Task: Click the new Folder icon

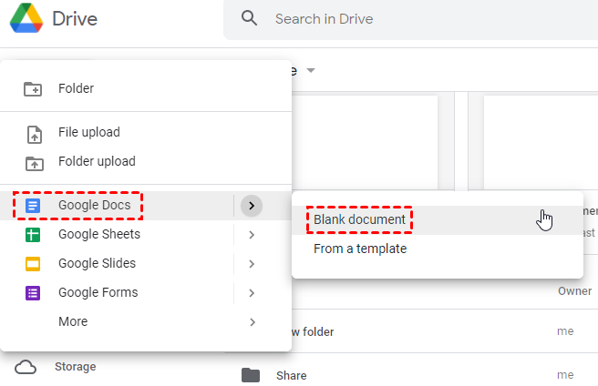Action: pyautogui.click(x=33, y=88)
